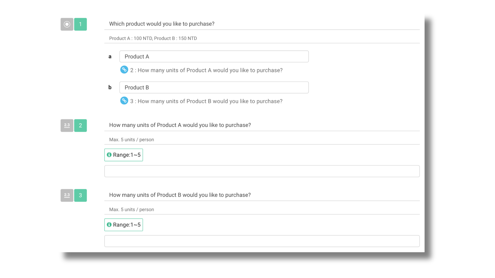
Task: Click the info icon in question 3's Range badge
Action: (x=109, y=224)
